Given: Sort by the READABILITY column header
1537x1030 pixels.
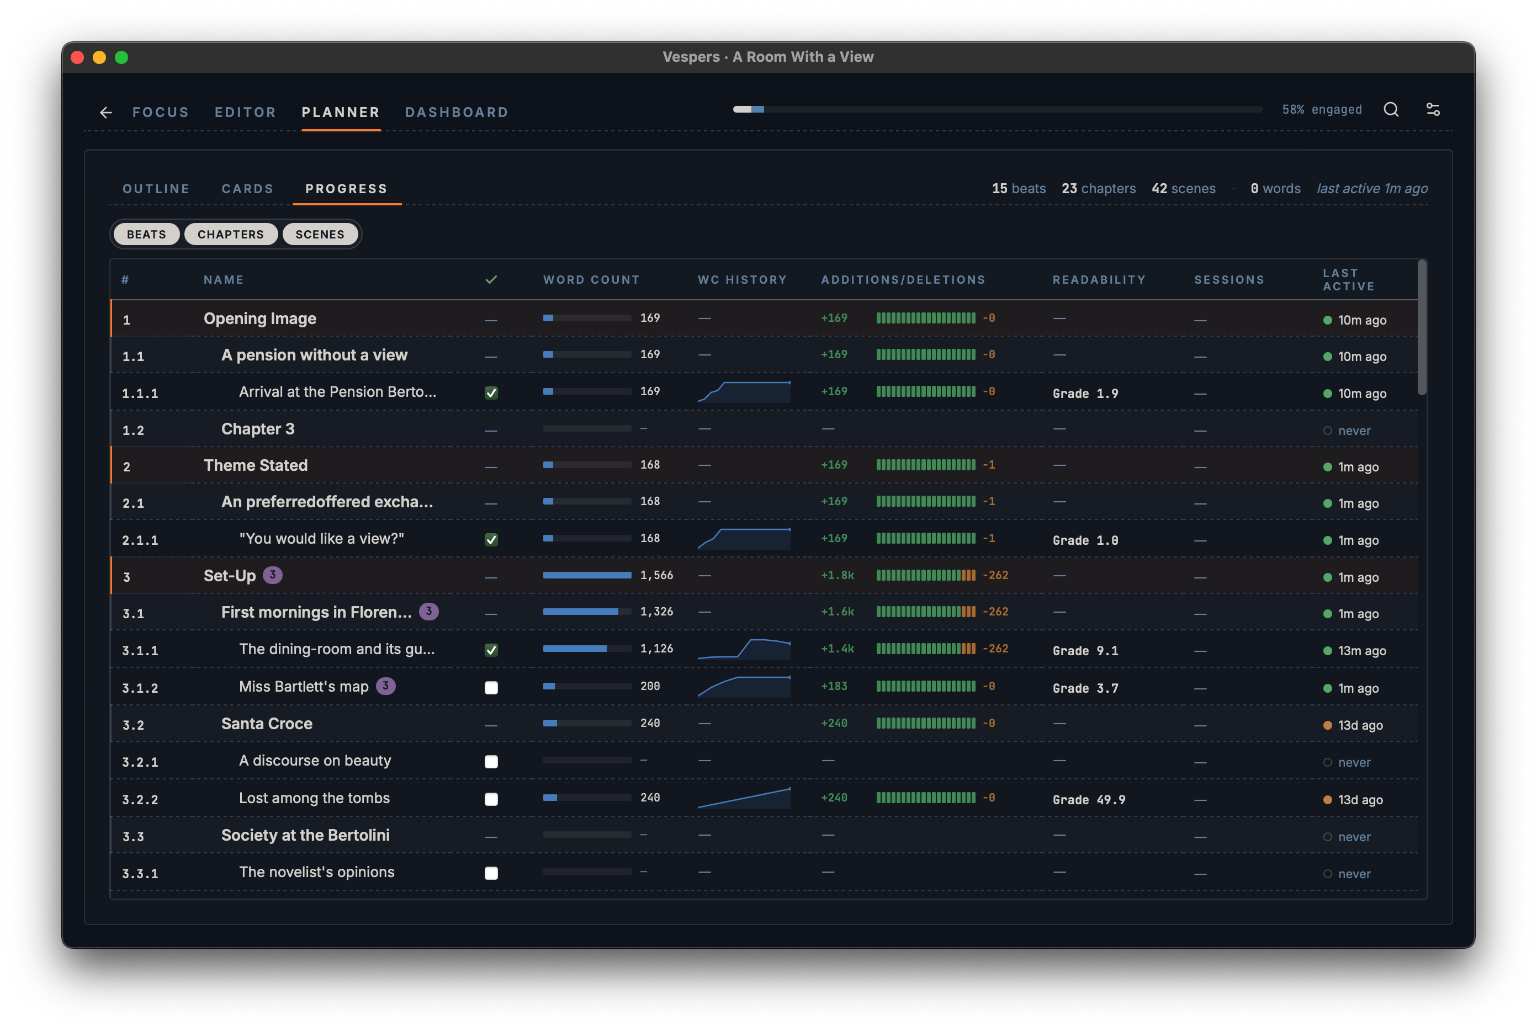Looking at the screenshot, I should (x=1099, y=280).
